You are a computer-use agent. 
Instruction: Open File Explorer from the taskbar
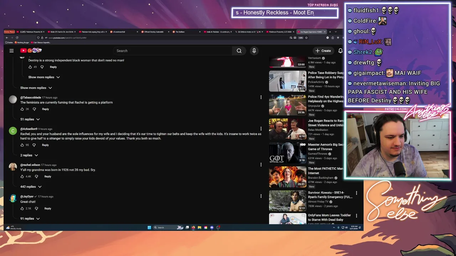pos(199,228)
